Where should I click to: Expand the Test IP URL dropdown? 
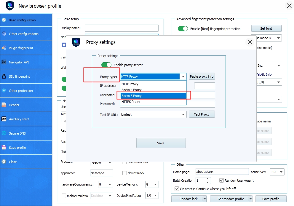coord(183,114)
